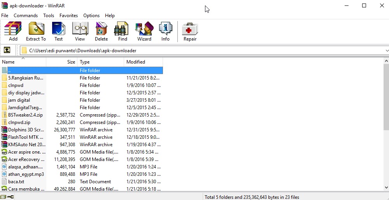Click date 12/18/2015 9:0...
Viewport: 389px width, 200px height.
pos(144,137)
